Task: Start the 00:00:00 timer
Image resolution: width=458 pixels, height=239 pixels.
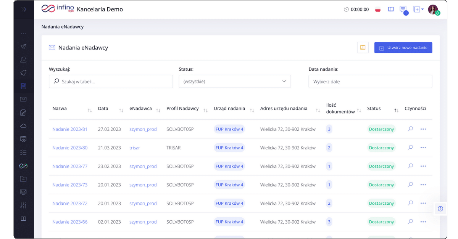Action: click(x=356, y=10)
